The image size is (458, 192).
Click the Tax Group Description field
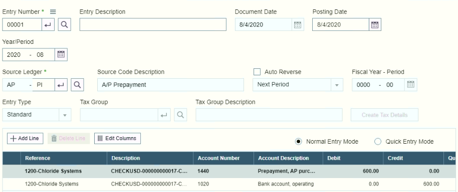coord(269,115)
